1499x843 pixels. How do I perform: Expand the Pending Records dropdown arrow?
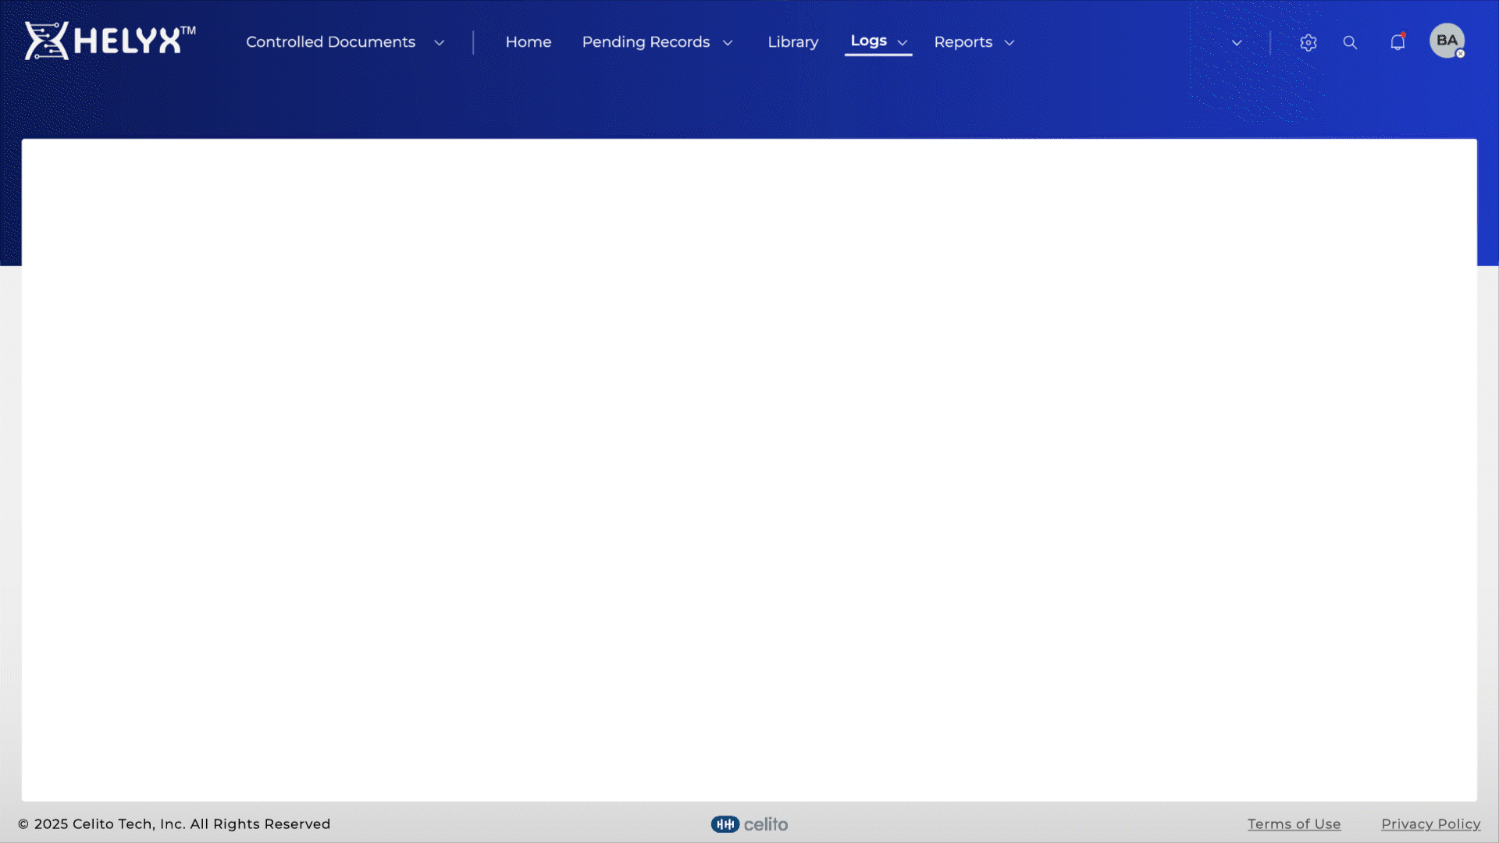tap(728, 43)
